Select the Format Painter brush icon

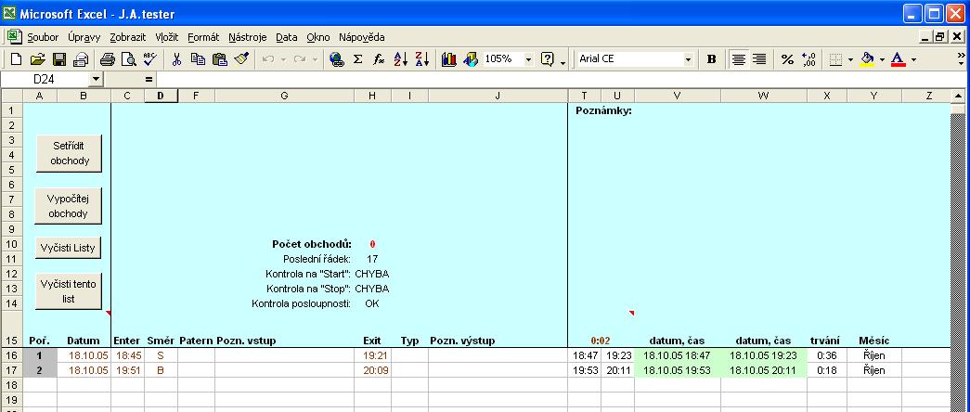point(241,59)
